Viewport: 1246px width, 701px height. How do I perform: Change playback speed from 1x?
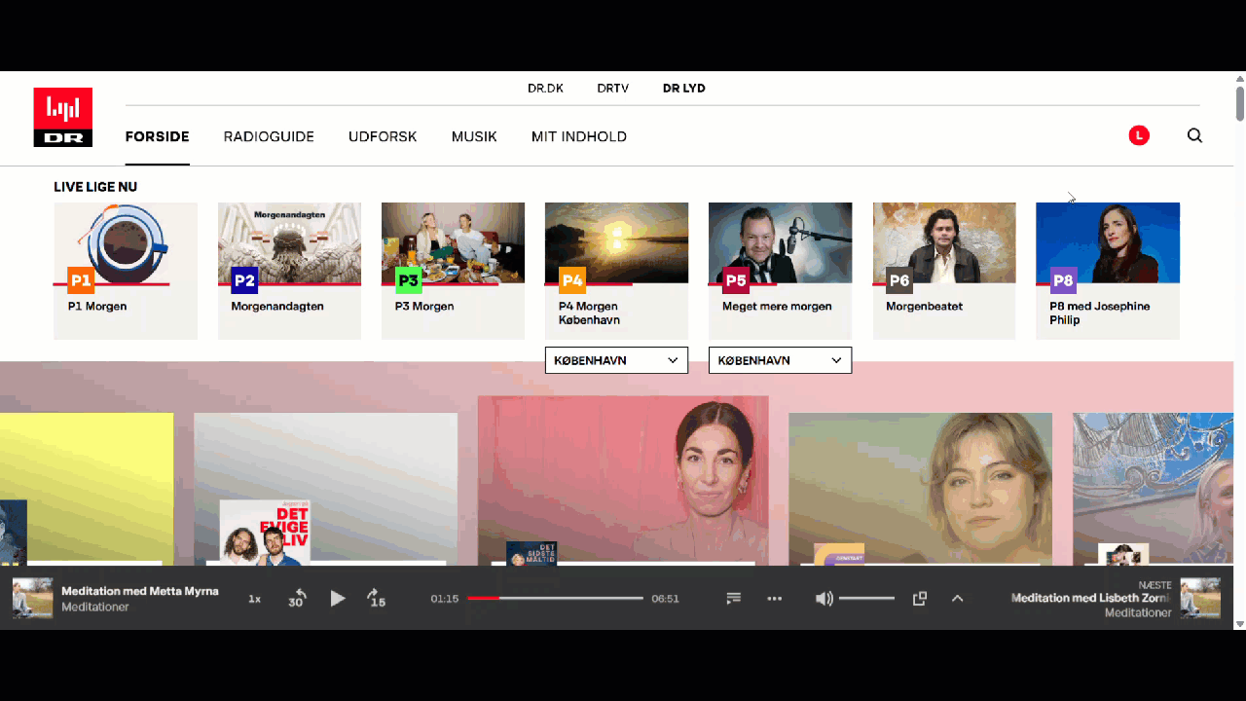(x=254, y=599)
